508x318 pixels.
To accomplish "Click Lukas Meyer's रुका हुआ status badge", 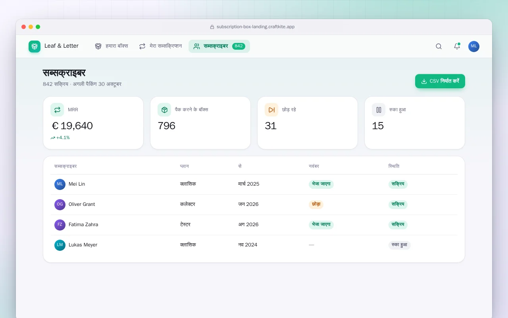I will coord(400,245).
